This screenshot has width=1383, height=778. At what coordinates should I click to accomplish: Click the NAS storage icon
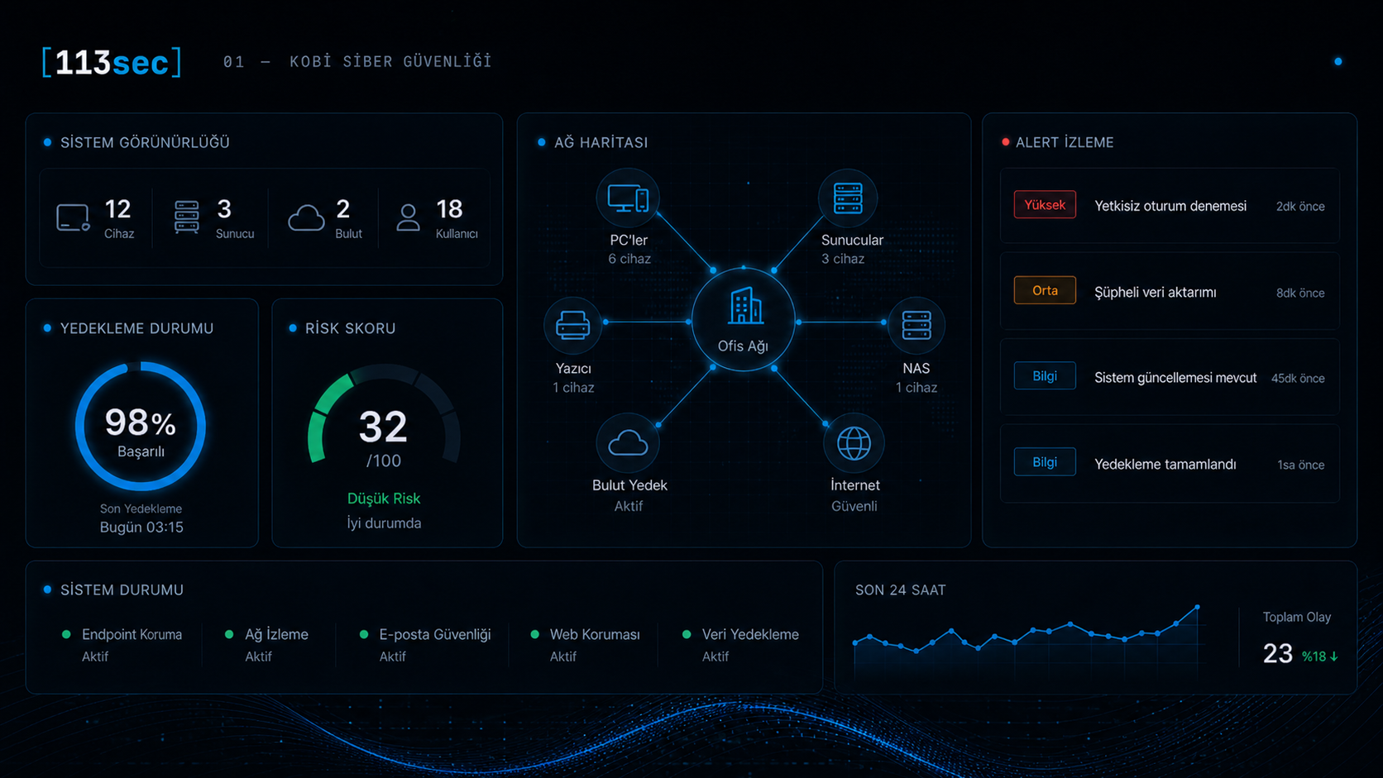coord(916,325)
